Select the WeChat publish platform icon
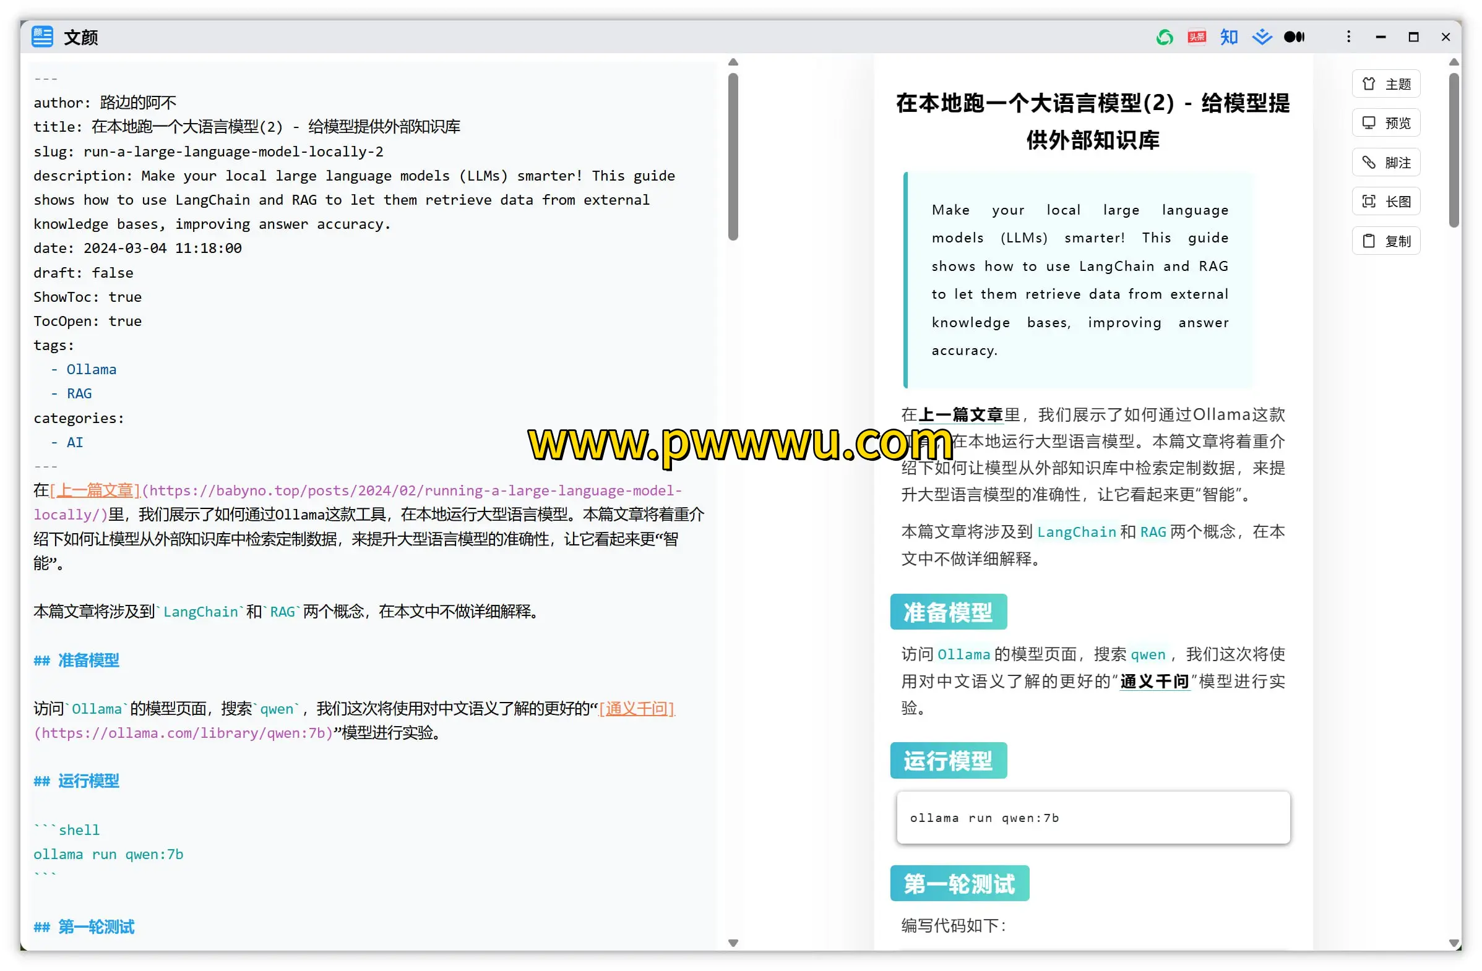The height and width of the screenshot is (971, 1482). pyautogui.click(x=1164, y=37)
